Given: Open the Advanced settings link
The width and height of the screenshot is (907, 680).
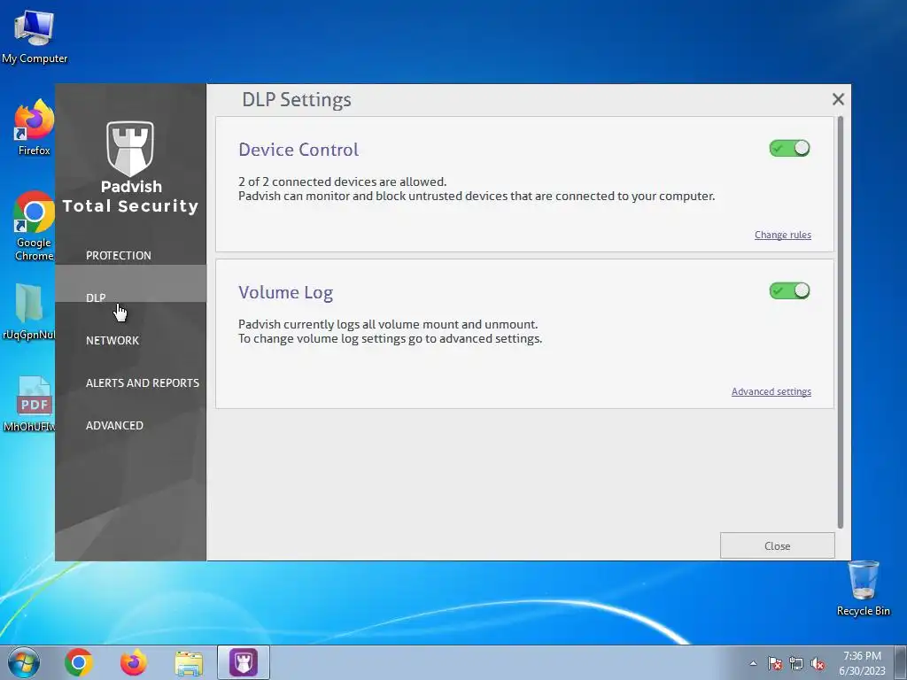Looking at the screenshot, I should point(771,391).
